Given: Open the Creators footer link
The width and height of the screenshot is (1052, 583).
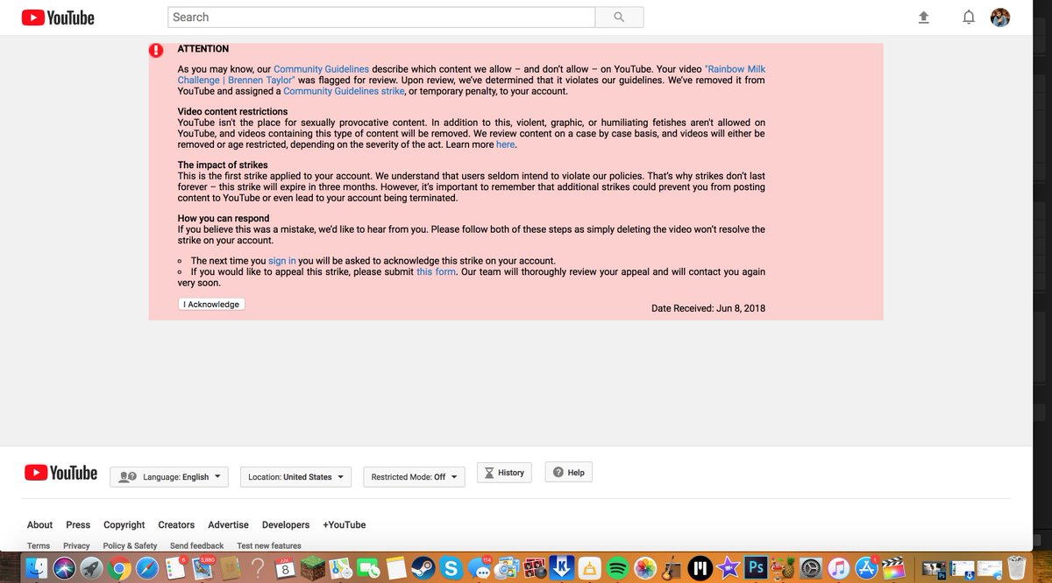Looking at the screenshot, I should click(x=176, y=525).
